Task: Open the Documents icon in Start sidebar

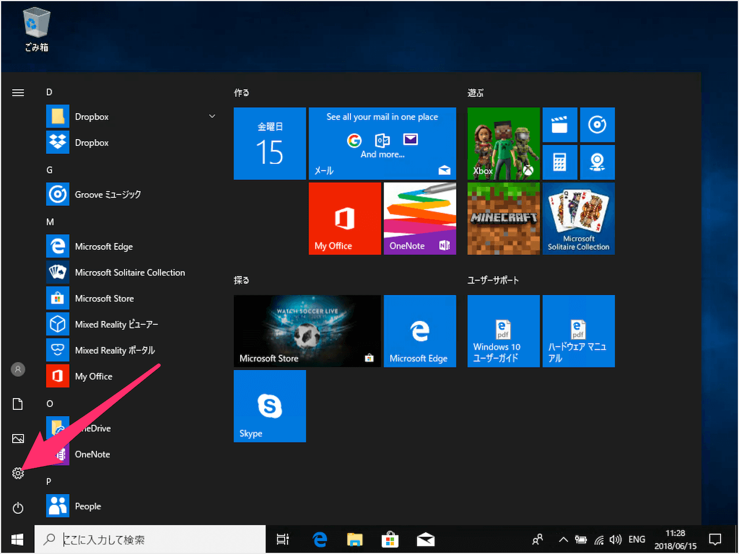Action: [x=18, y=404]
